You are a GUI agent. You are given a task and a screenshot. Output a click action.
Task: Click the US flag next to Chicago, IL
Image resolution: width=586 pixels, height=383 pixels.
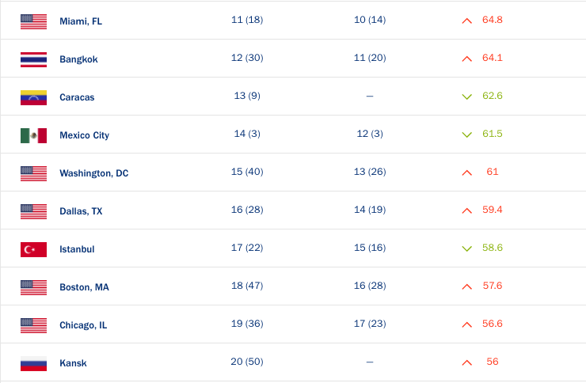[x=33, y=325]
